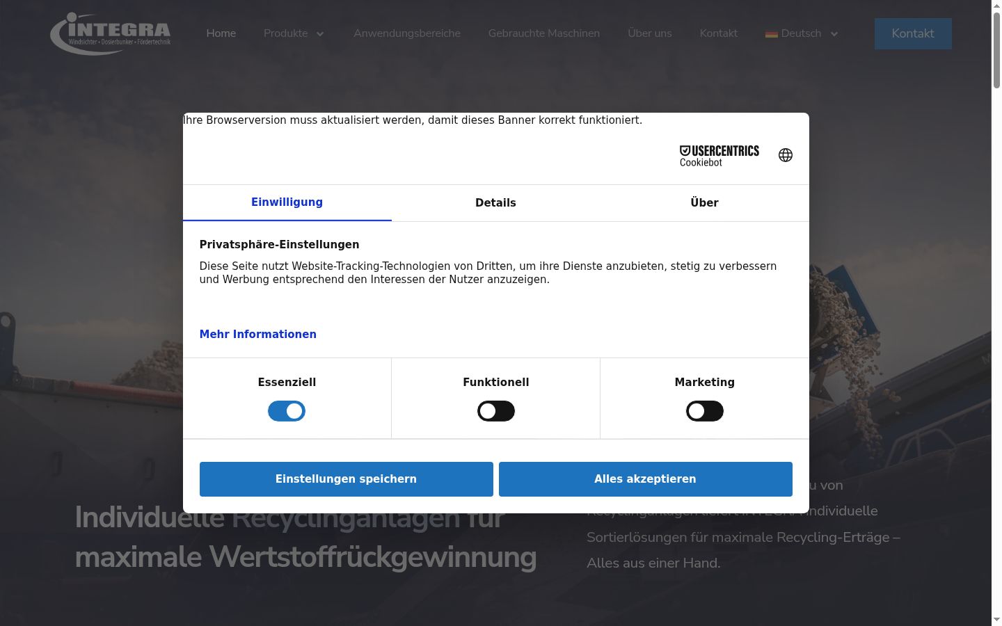This screenshot has width=1002, height=626.
Task: Click Einstellungen speichern button
Action: click(x=346, y=479)
